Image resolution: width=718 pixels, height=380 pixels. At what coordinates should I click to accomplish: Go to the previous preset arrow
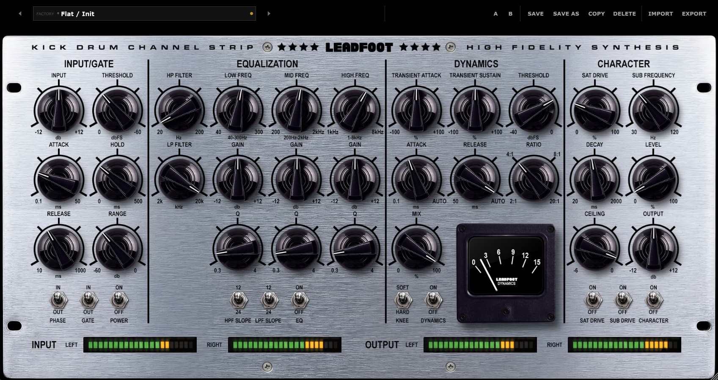[20, 14]
